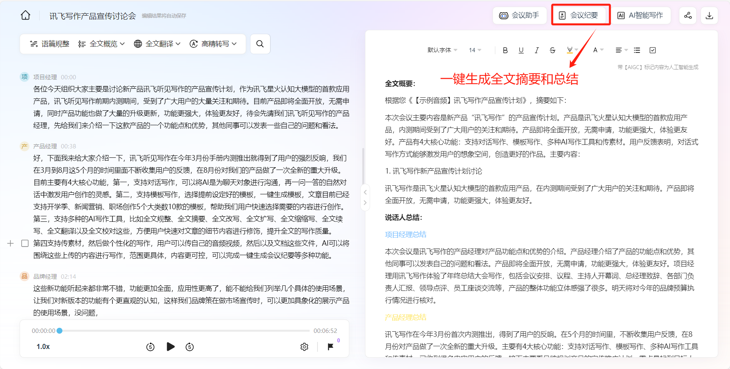This screenshot has width=730, height=369.
Task: Open the 默认字体 font dropdown
Action: pos(442,50)
